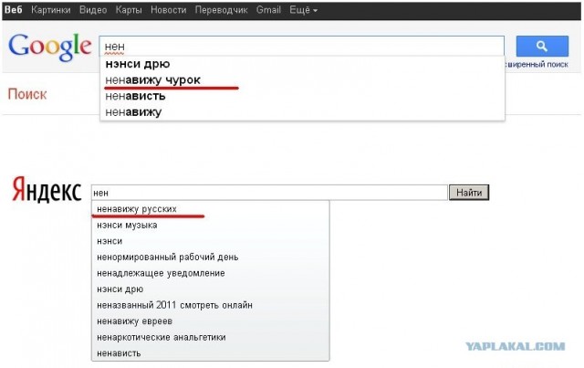The image size is (584, 368).
Task: Open Карты in the Google top bar
Action: (129, 10)
